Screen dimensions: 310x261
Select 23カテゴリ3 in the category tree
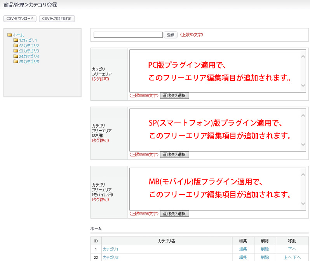tap(29, 51)
